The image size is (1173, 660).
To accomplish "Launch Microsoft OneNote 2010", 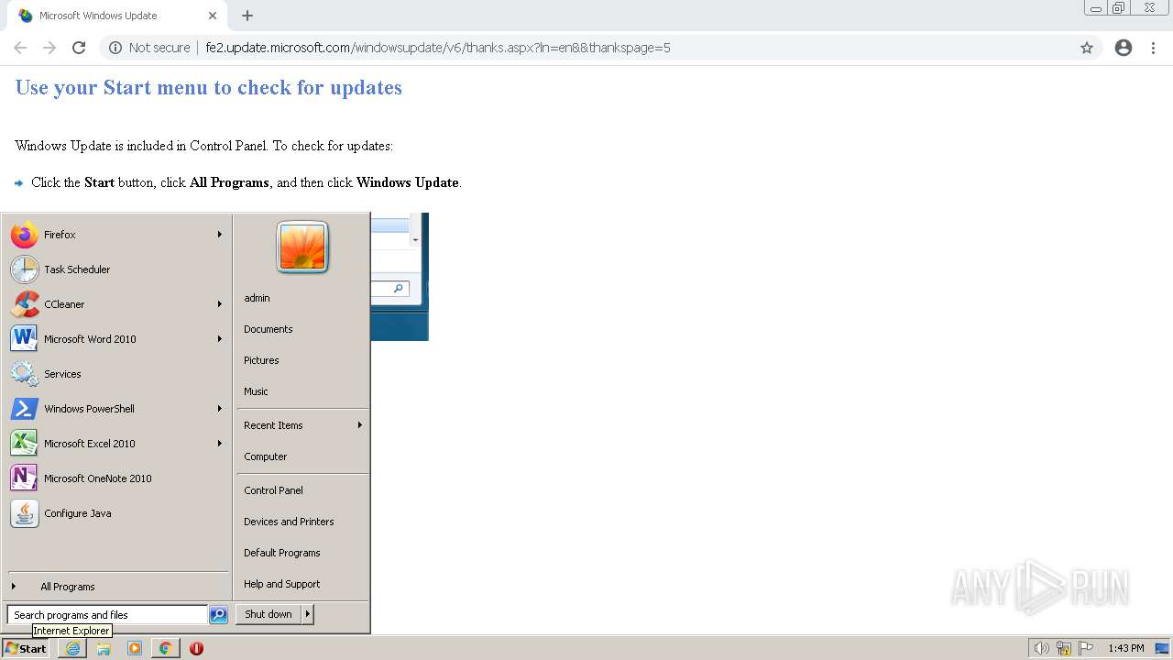I will point(116,478).
